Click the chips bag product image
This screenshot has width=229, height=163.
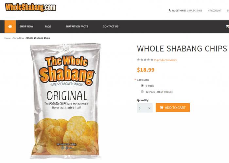(65, 101)
